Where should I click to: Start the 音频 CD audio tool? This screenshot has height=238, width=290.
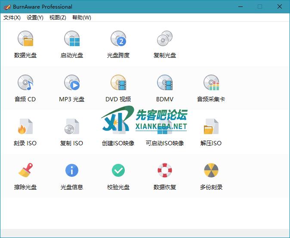tap(25, 83)
